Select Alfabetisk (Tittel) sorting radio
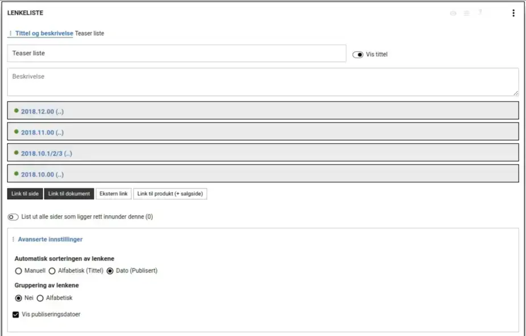This screenshot has width=526, height=336. pos(52,271)
